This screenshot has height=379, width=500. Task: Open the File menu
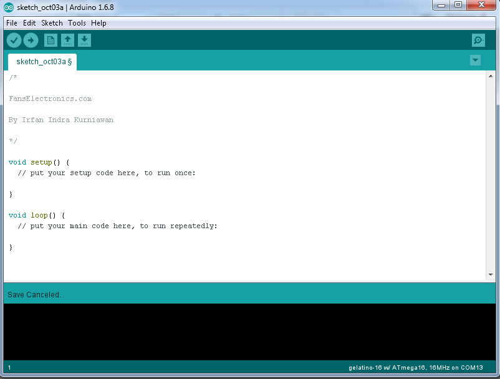click(12, 23)
